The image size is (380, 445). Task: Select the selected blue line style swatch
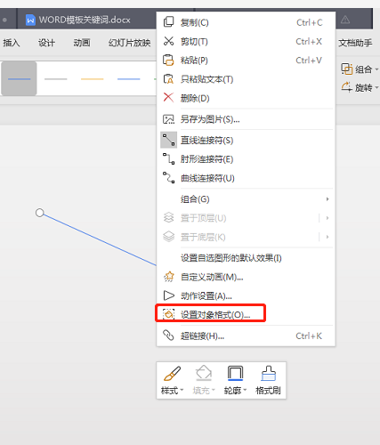coord(19,78)
